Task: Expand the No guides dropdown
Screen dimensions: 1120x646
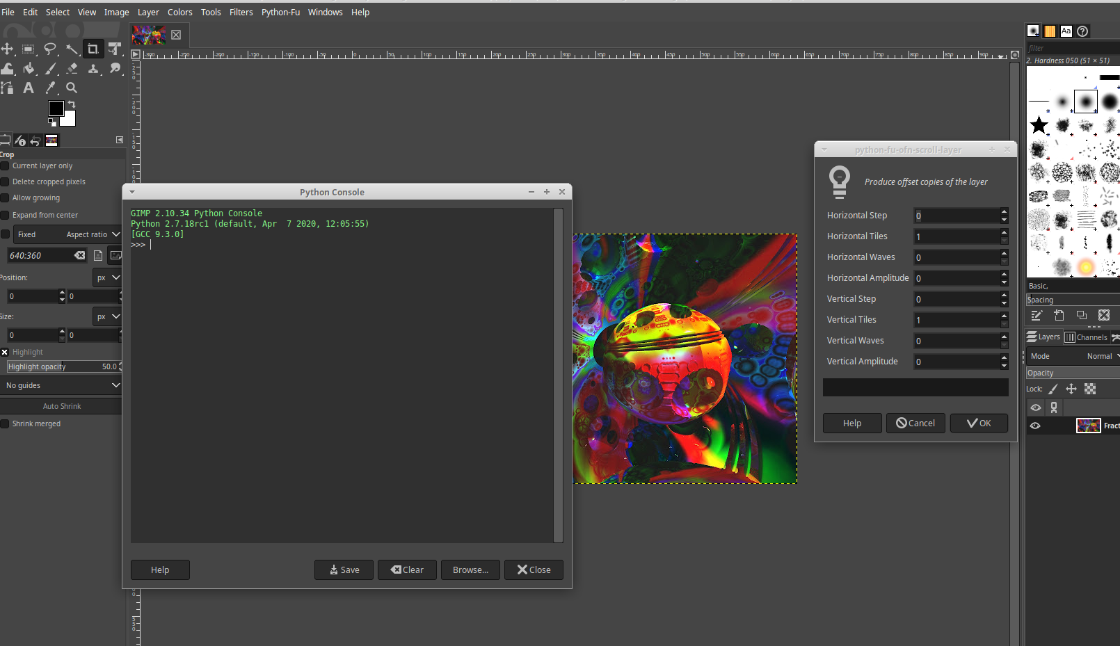Action: pyautogui.click(x=61, y=385)
